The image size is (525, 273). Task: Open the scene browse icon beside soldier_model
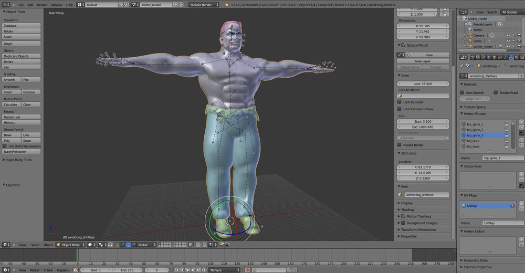point(135,5)
